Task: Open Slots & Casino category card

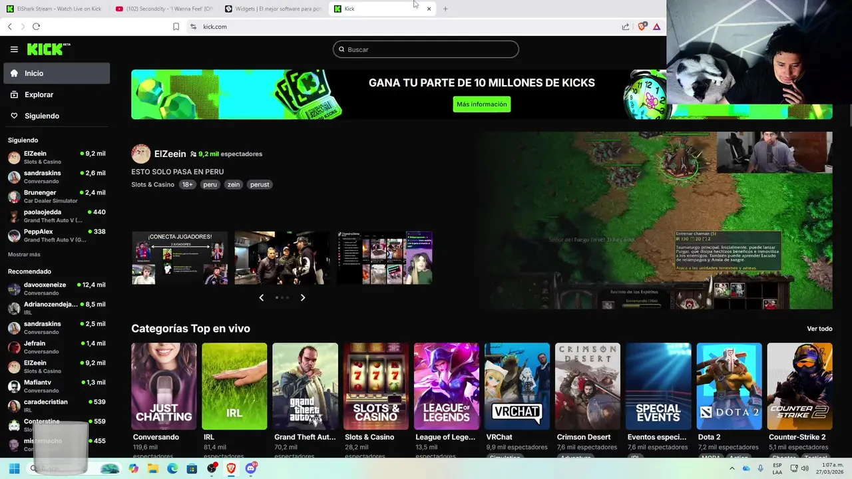Action: pyautogui.click(x=376, y=386)
